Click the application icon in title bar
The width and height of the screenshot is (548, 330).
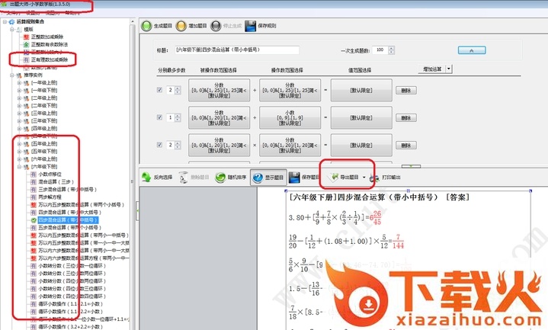(x=5, y=5)
